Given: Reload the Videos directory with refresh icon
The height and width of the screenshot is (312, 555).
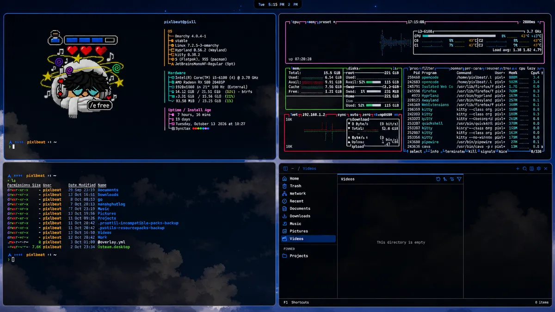Looking at the screenshot, I should (x=438, y=179).
